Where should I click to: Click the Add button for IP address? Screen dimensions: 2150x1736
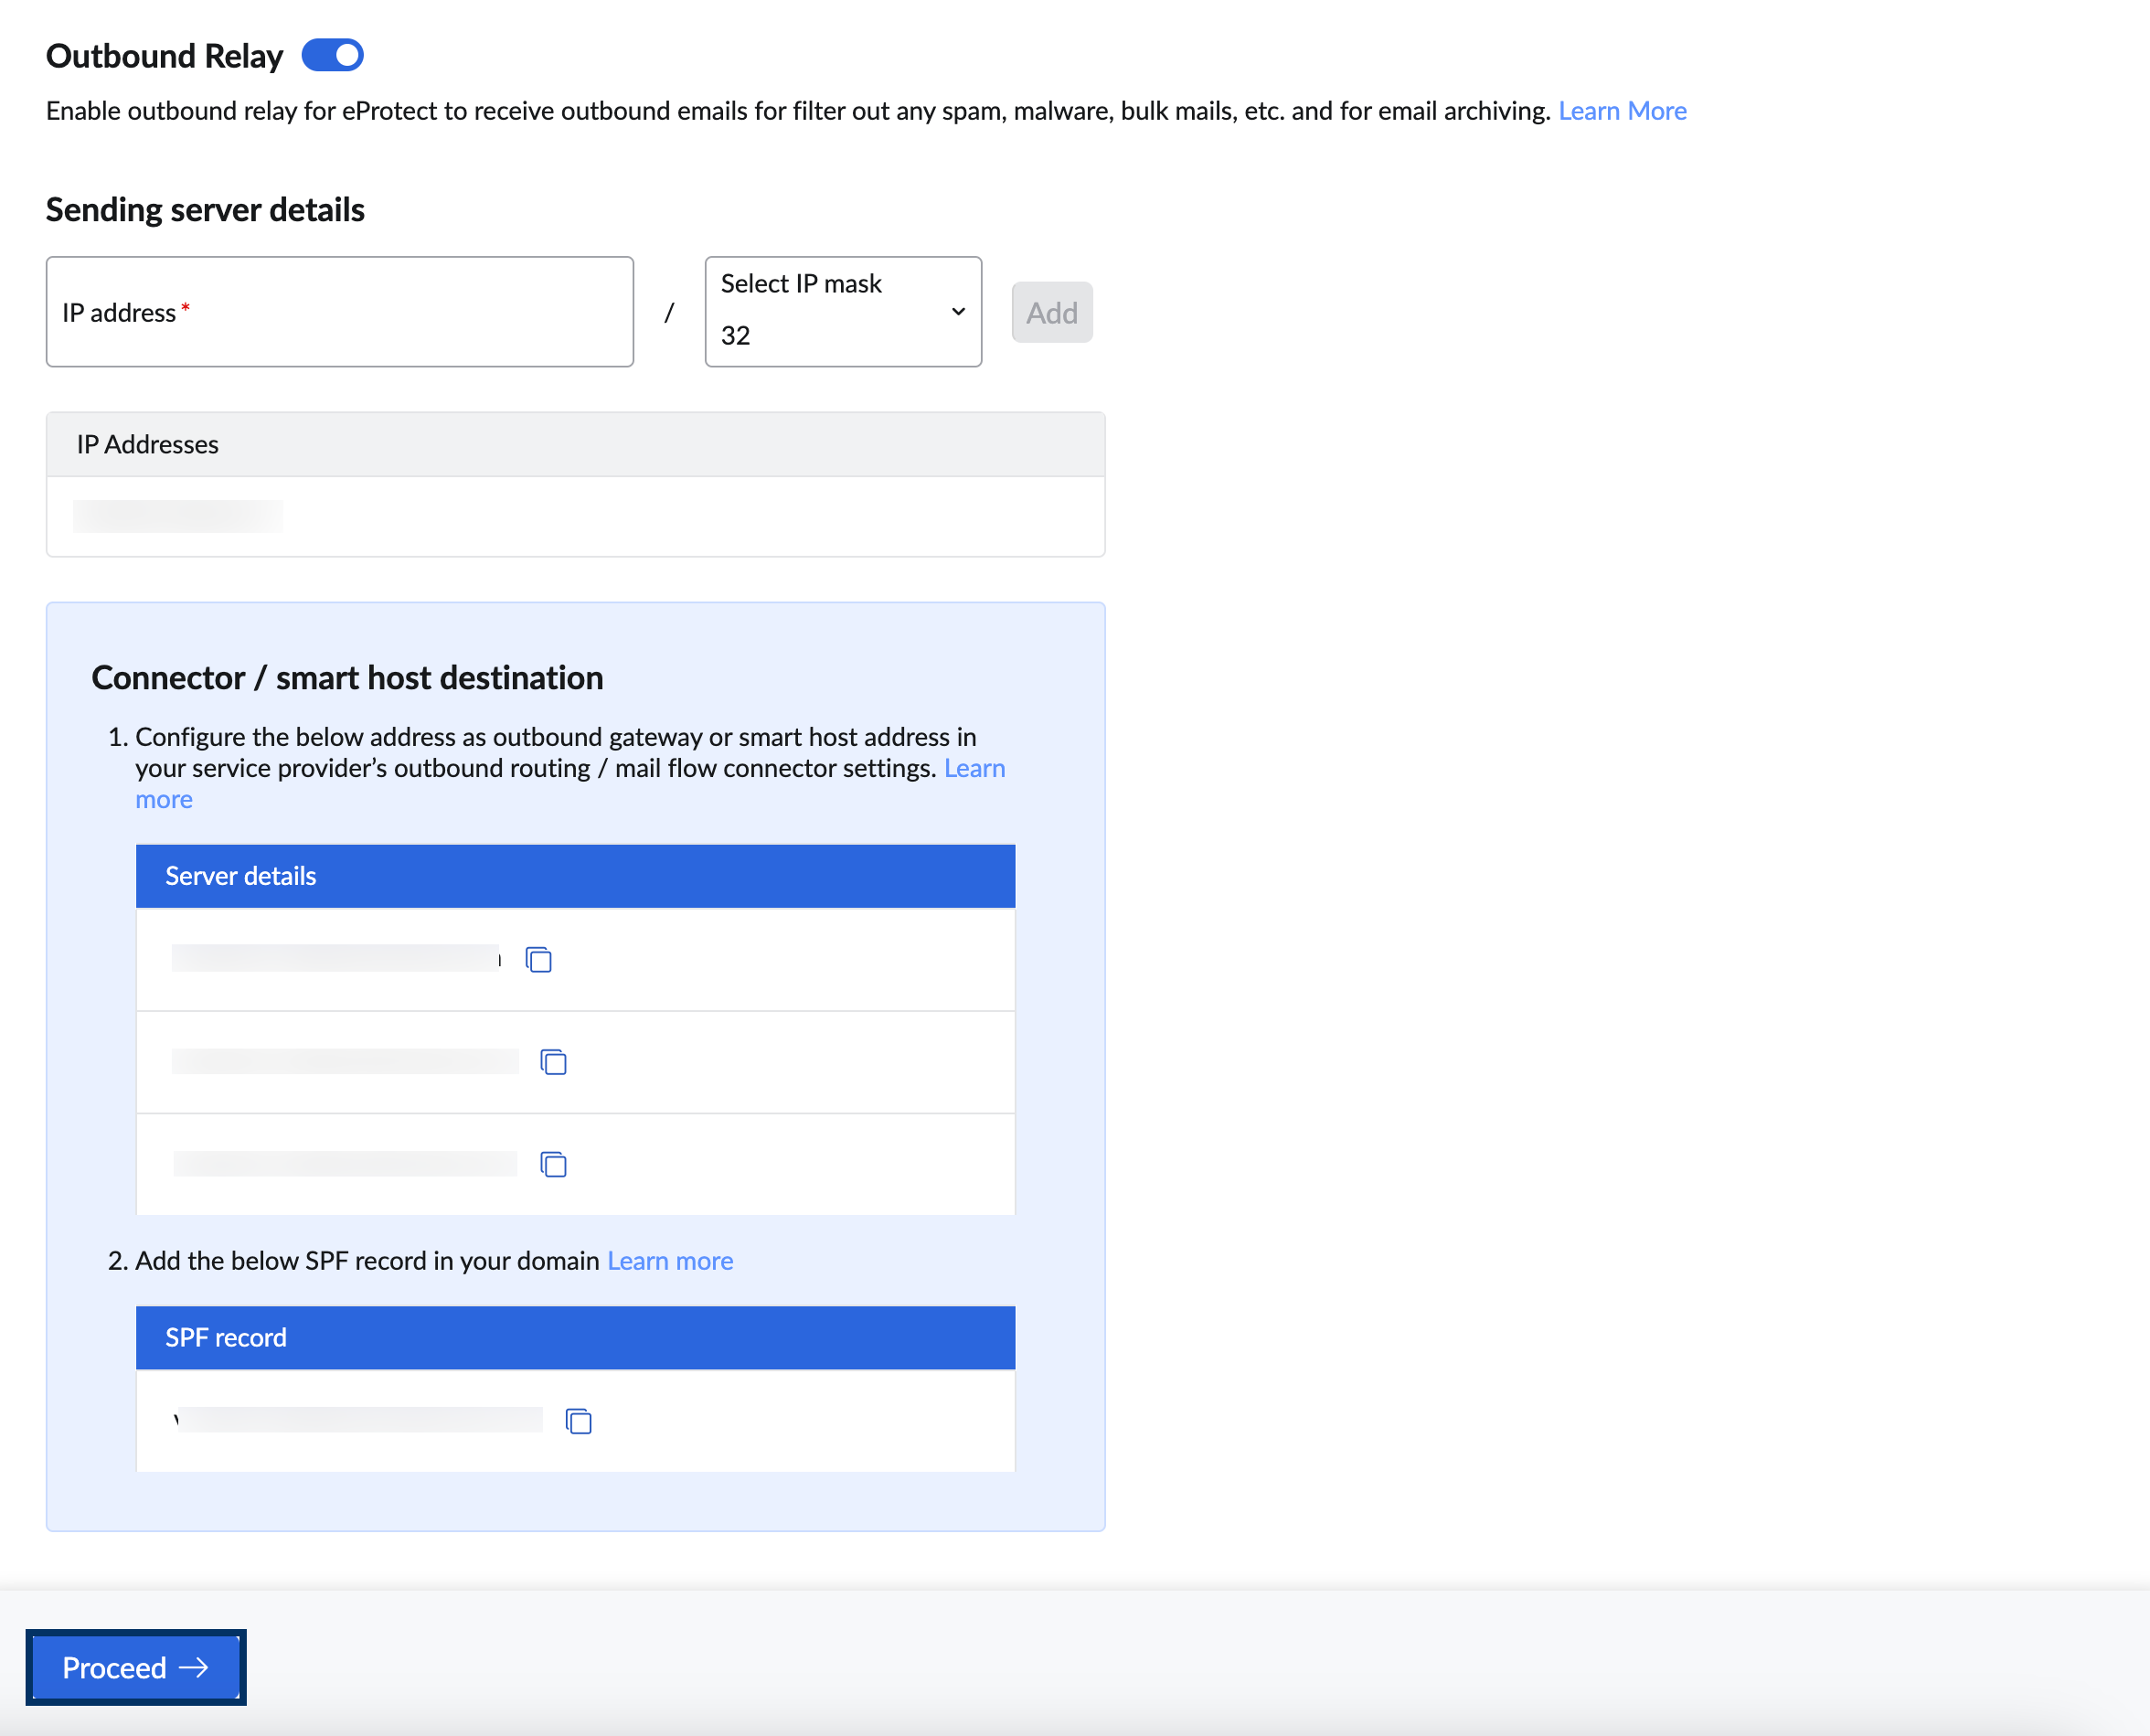pyautogui.click(x=1050, y=314)
